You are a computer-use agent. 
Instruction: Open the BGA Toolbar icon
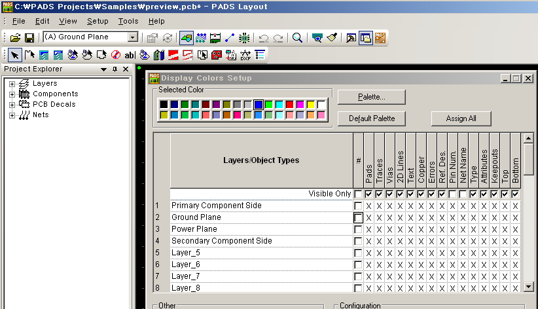point(244,38)
